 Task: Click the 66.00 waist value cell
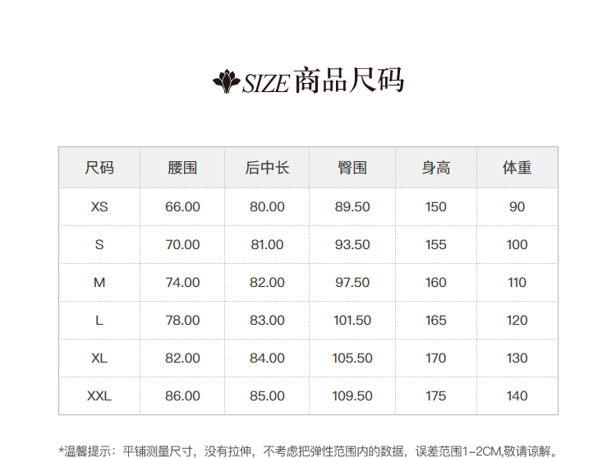click(x=182, y=206)
